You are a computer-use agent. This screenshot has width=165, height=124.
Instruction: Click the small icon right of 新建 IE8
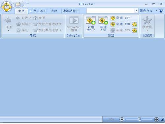[134, 24]
